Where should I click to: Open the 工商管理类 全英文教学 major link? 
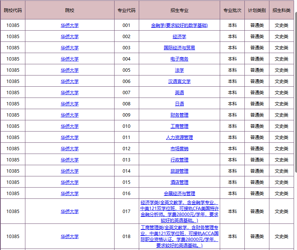coord(179,236)
